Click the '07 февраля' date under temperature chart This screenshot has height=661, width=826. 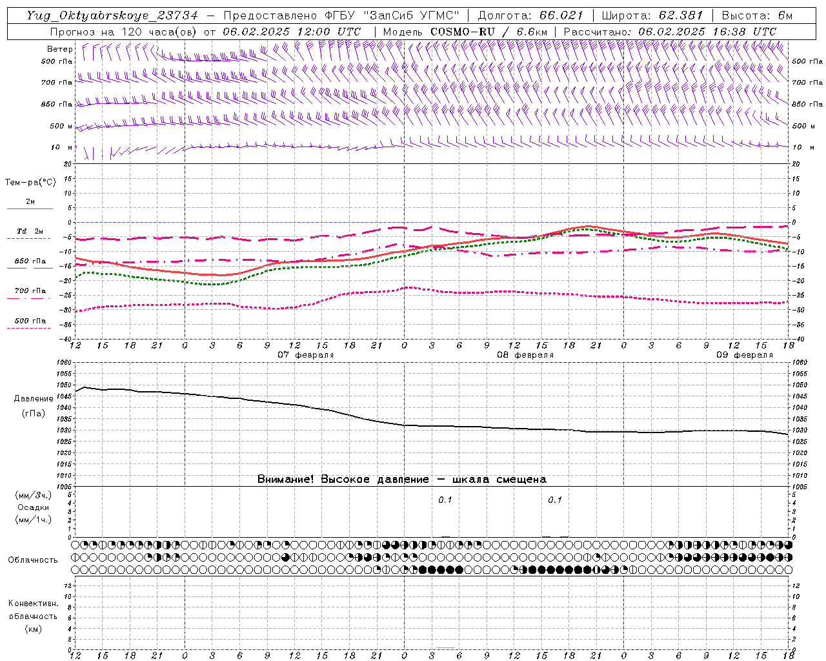pos(306,355)
